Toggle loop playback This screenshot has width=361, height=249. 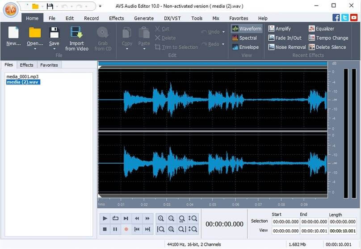(x=115, y=218)
